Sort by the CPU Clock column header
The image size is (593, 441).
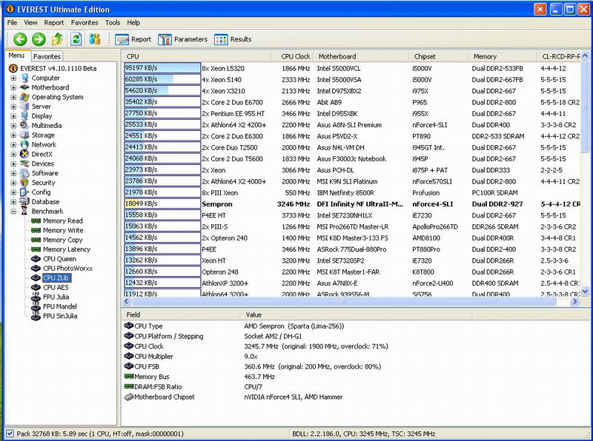(293, 56)
